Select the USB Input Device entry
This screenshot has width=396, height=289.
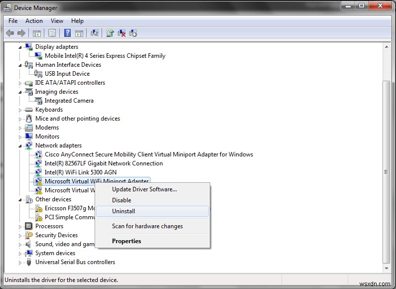point(67,74)
